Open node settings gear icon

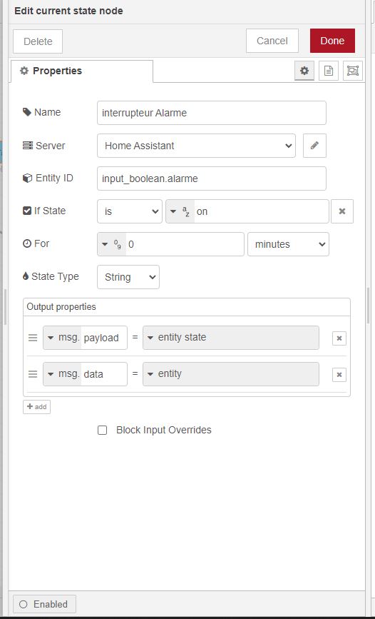click(x=304, y=71)
